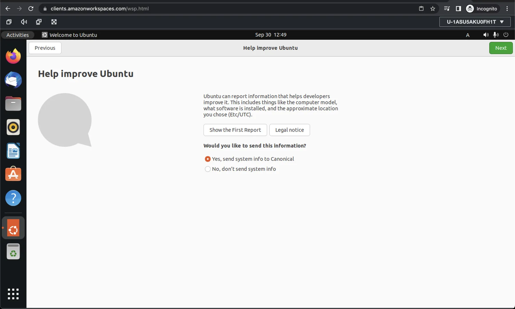
Task: Open the system power menu in top bar
Action: click(x=506, y=35)
